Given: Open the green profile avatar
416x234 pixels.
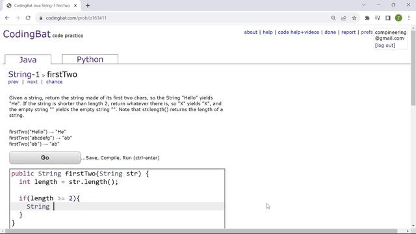Looking at the screenshot, I should tap(398, 18).
